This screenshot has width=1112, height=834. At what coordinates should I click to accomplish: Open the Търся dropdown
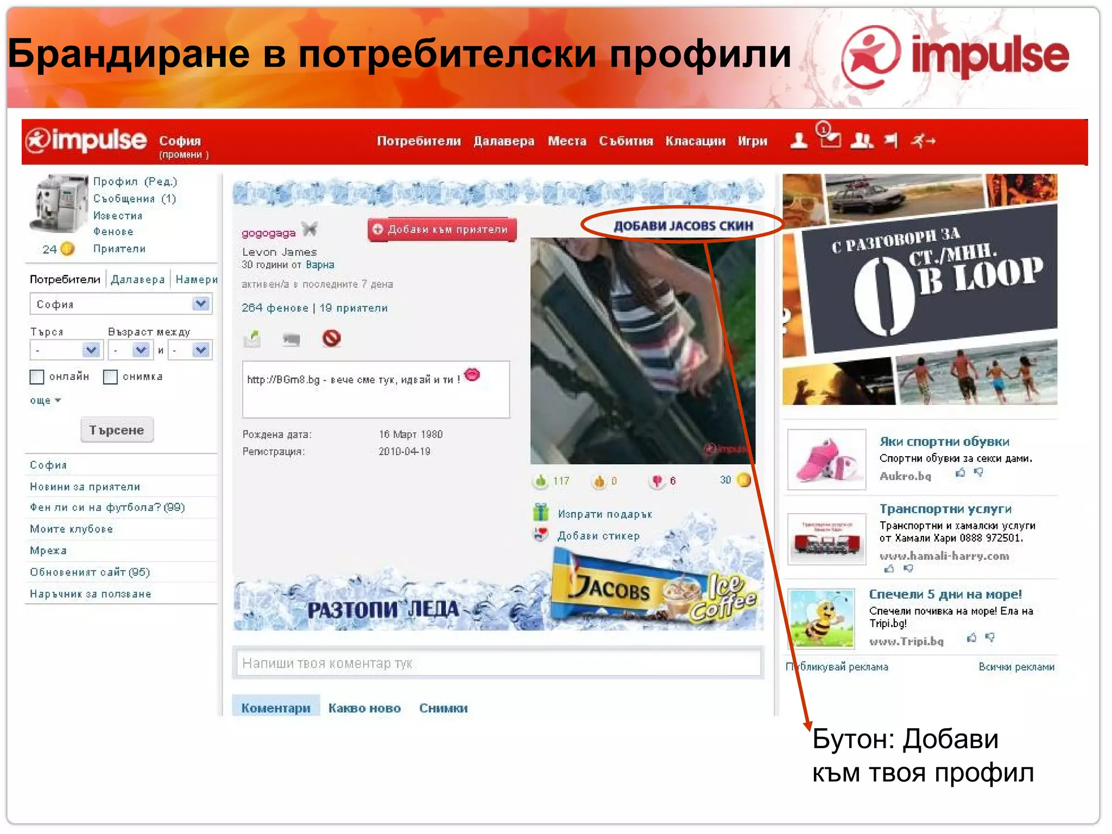(x=66, y=350)
